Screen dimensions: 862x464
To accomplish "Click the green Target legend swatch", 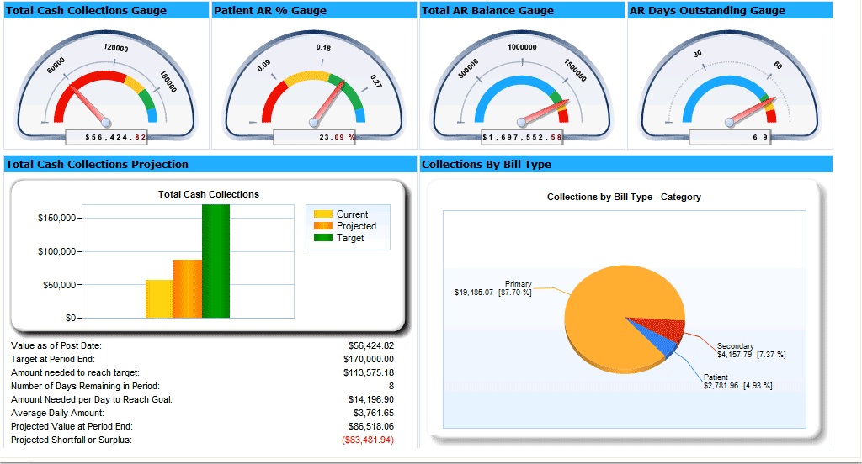I will tap(323, 238).
